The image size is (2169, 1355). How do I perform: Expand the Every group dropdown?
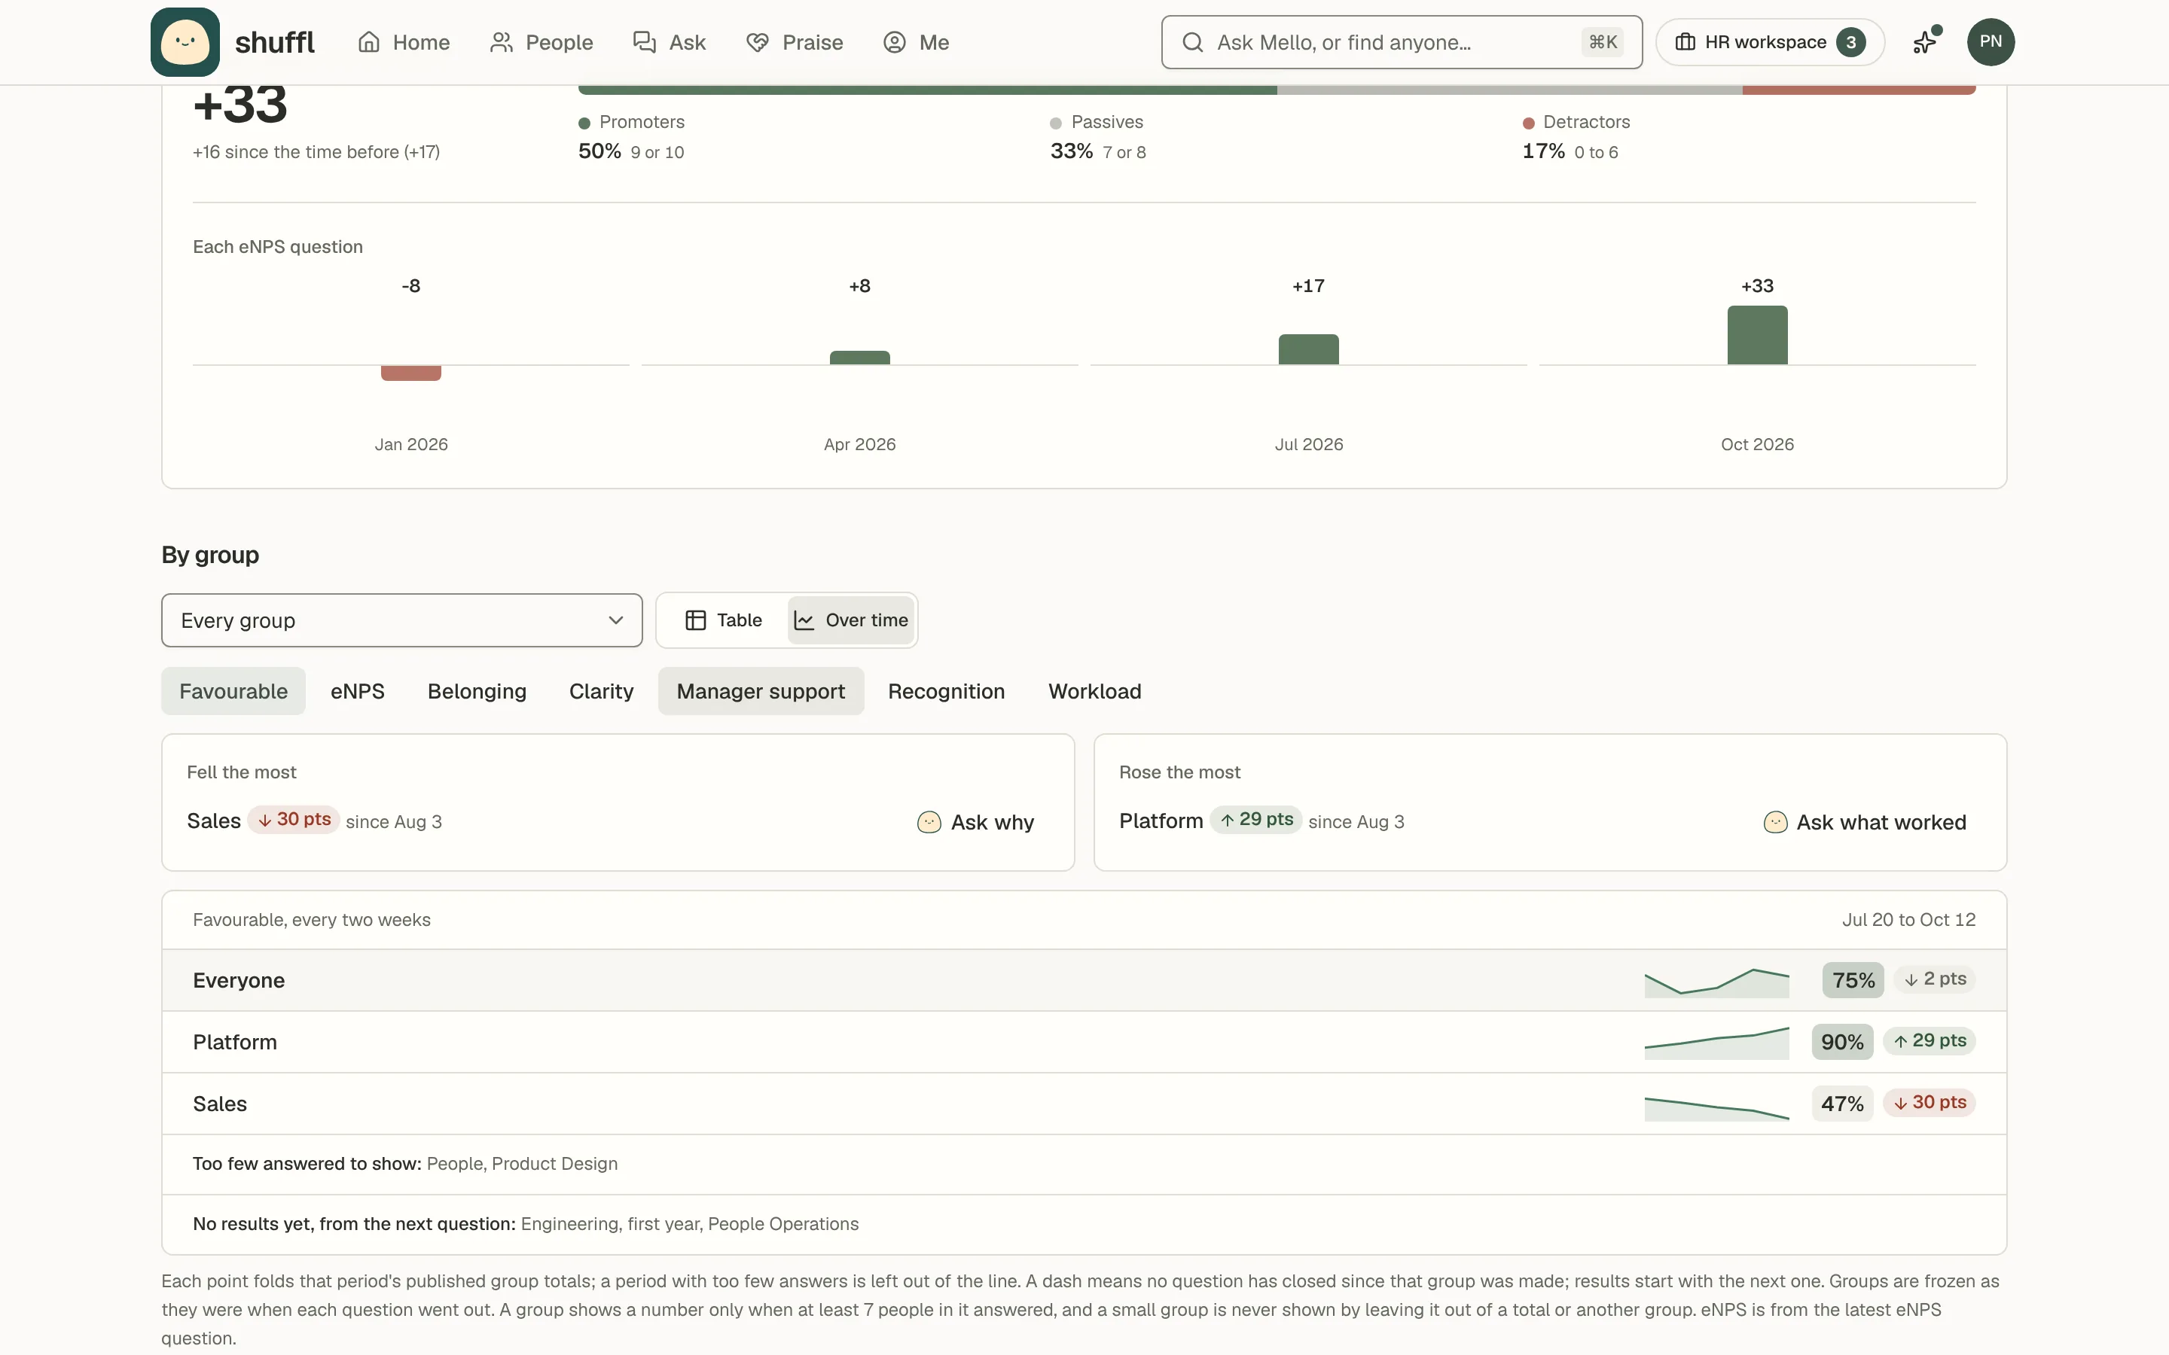(401, 620)
